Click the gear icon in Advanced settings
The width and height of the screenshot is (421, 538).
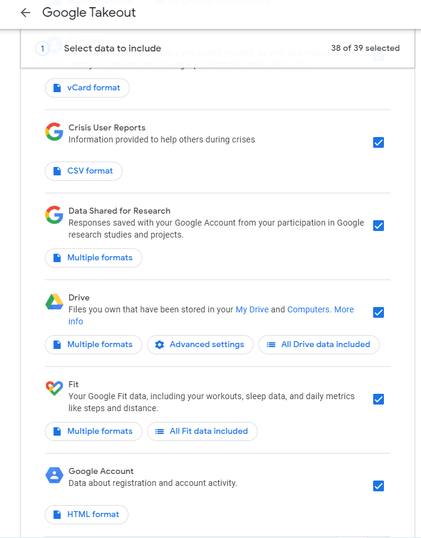tap(159, 345)
